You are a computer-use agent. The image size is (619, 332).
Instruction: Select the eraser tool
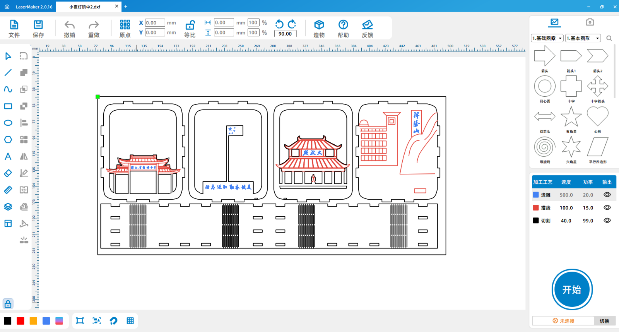(8, 173)
